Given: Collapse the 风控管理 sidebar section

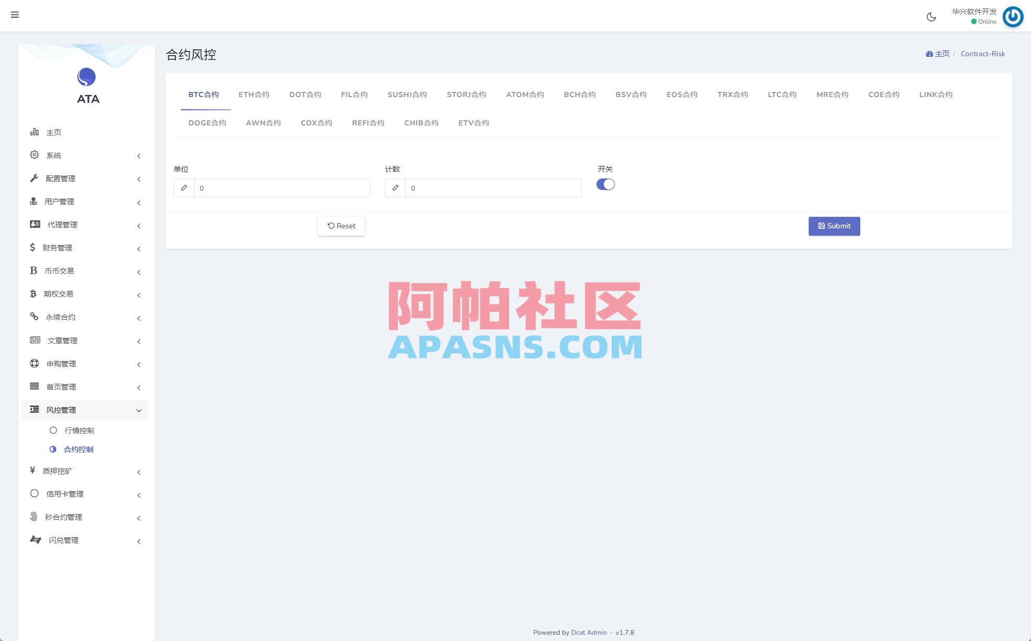Looking at the screenshot, I should (x=84, y=409).
